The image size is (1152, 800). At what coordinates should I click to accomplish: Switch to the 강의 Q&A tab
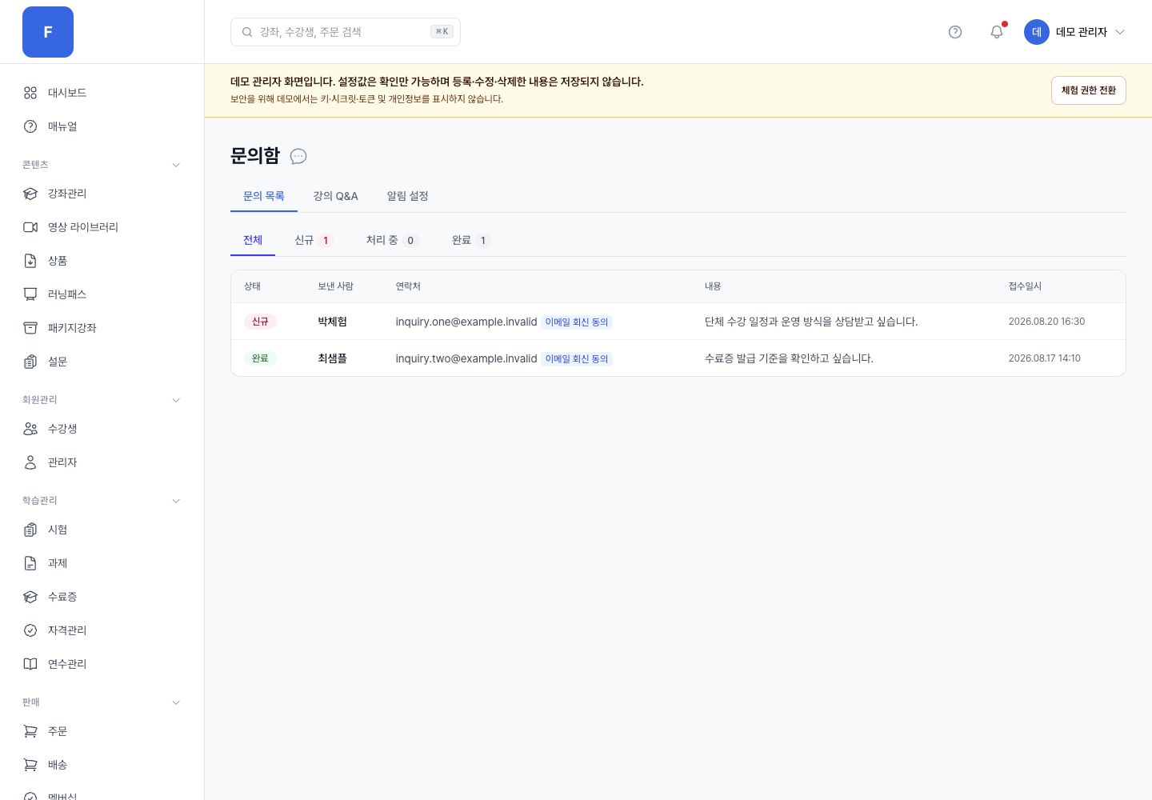pyautogui.click(x=336, y=196)
